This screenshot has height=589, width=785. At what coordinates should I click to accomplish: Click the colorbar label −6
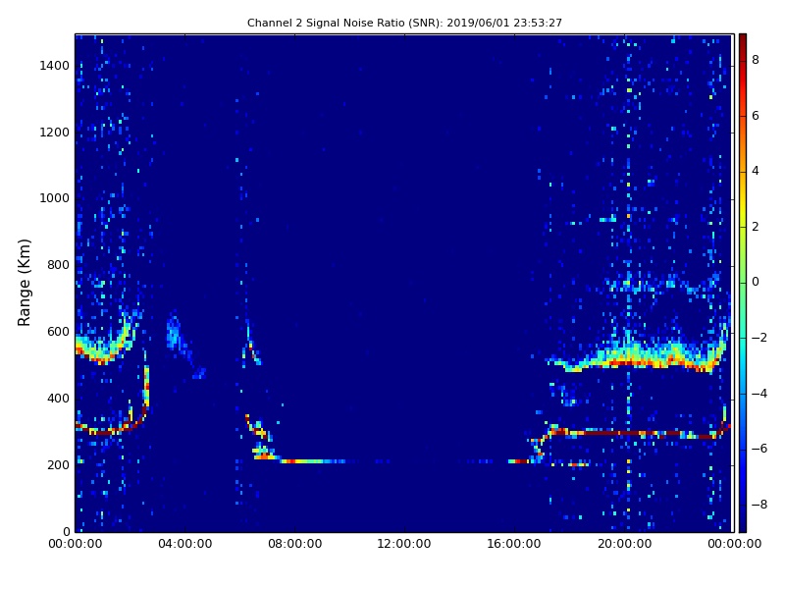759,449
